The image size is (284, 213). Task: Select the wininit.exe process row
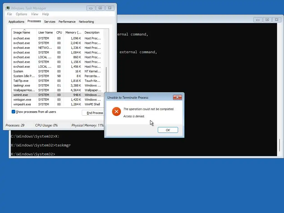coord(58,95)
